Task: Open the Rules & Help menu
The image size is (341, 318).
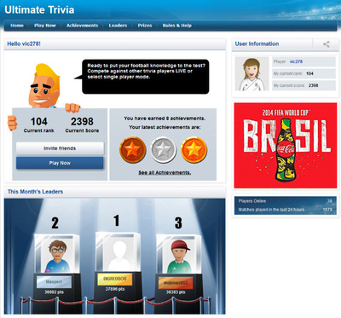Action: click(177, 26)
